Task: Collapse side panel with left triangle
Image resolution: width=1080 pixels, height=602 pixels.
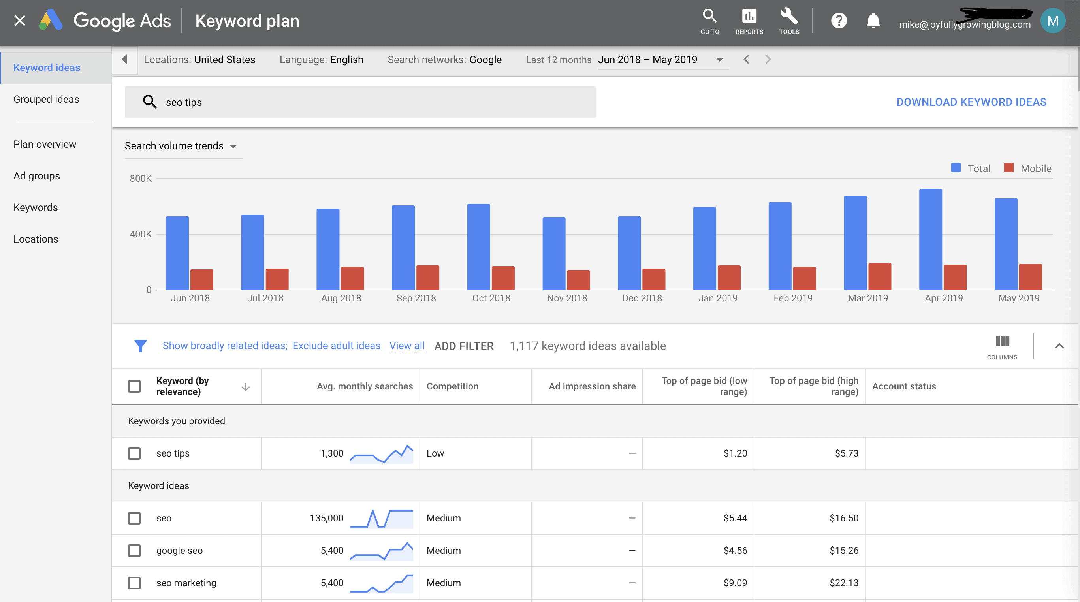Action: (x=124, y=60)
